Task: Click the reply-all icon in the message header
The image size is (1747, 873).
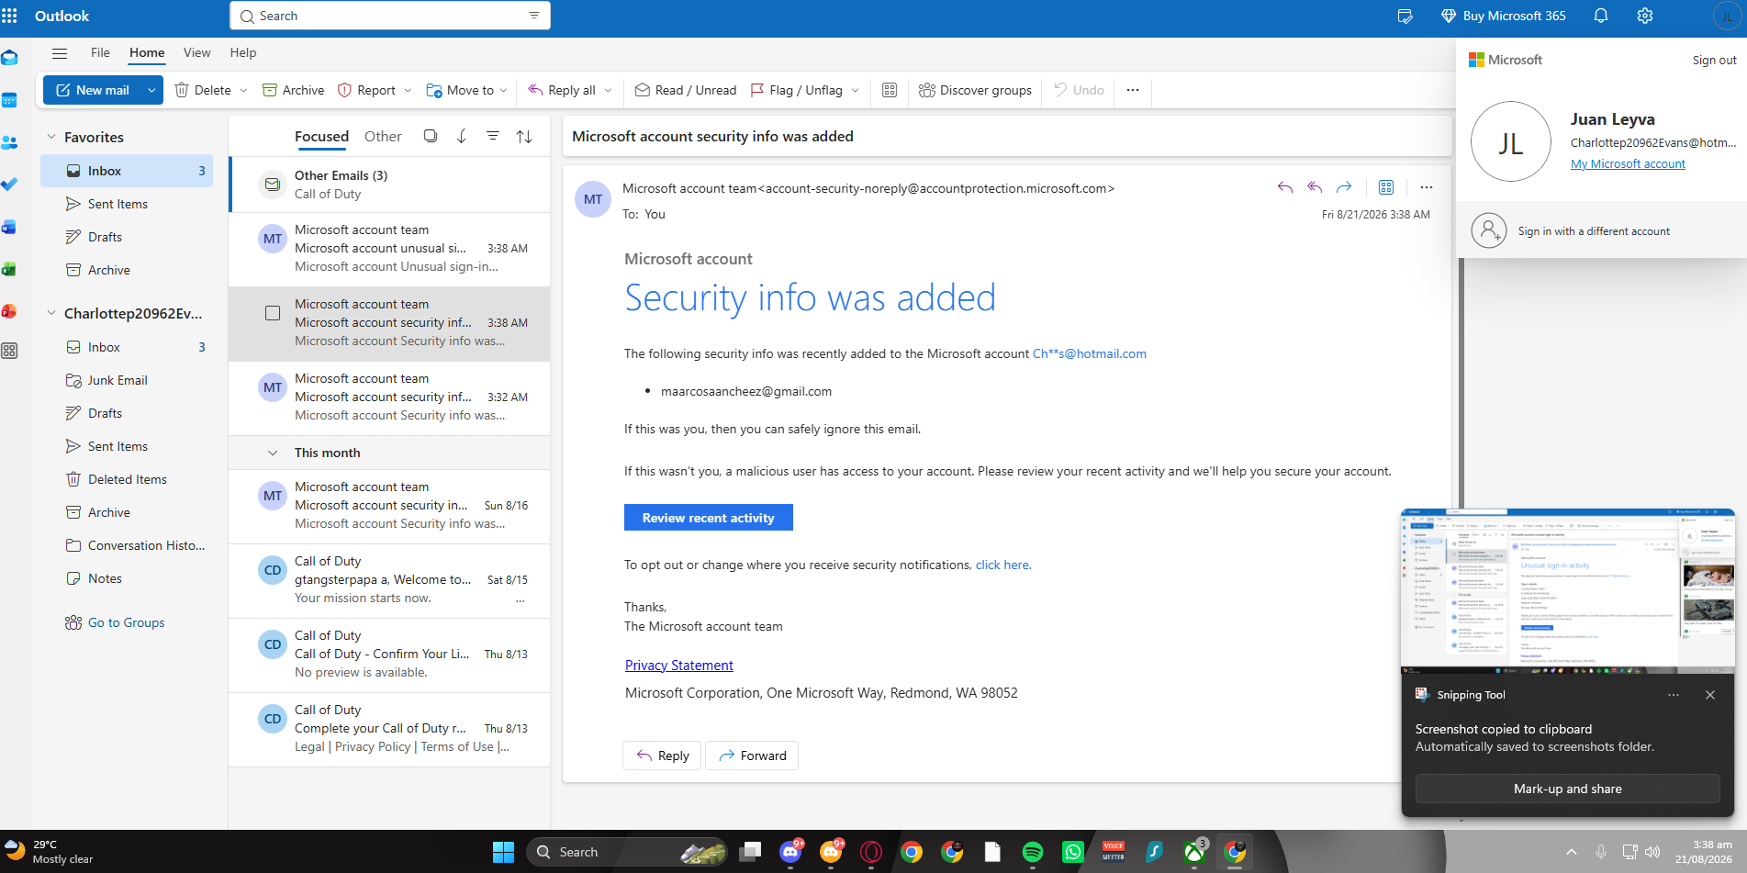Action: coord(1315,187)
